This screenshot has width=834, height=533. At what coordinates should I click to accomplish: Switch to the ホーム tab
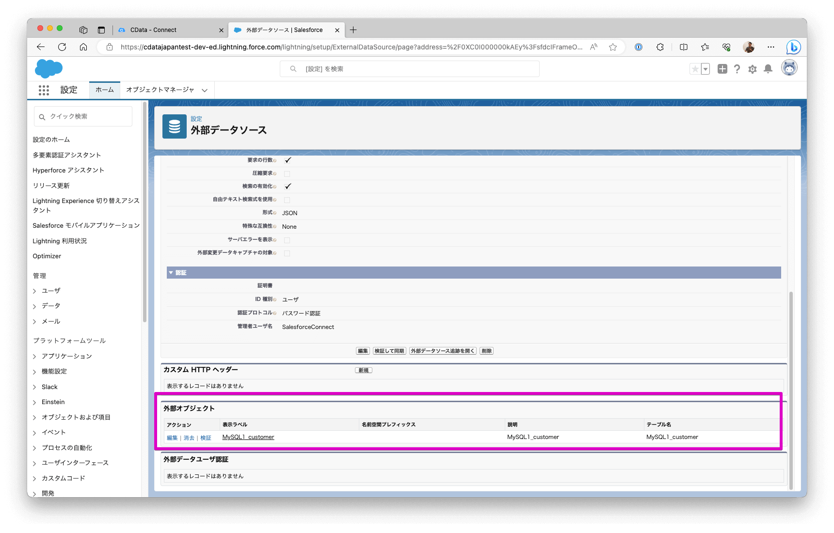(x=104, y=90)
